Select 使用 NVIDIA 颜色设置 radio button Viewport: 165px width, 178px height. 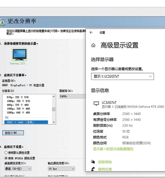click(6, 158)
